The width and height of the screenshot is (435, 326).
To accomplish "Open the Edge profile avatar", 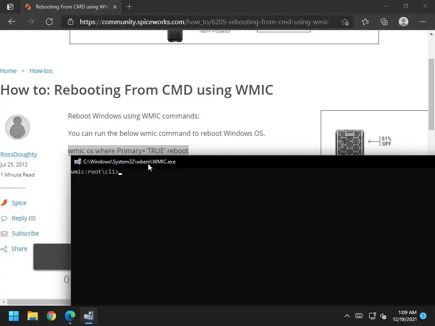I will point(404,22).
